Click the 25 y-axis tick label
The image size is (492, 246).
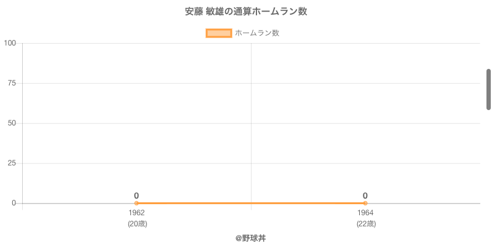(12, 163)
